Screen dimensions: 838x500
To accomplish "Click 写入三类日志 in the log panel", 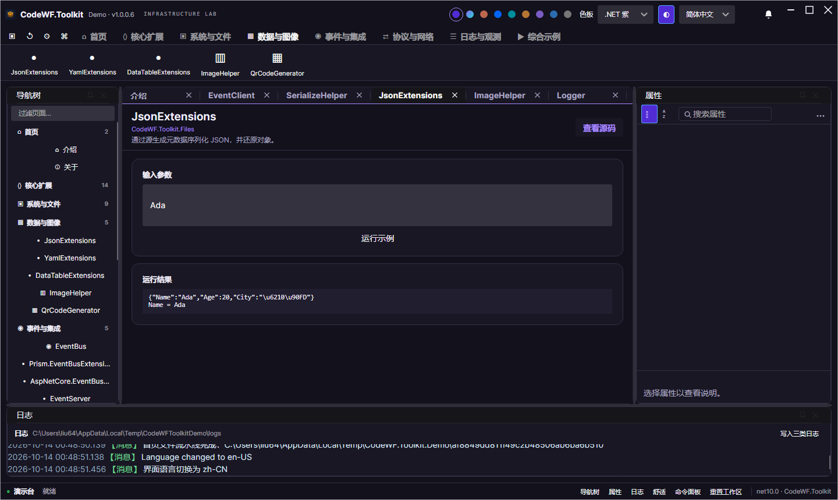I will pyautogui.click(x=800, y=434).
